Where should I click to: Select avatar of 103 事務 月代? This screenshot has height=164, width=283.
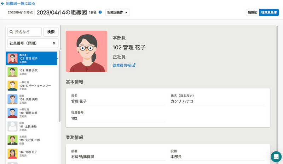coord(12,72)
